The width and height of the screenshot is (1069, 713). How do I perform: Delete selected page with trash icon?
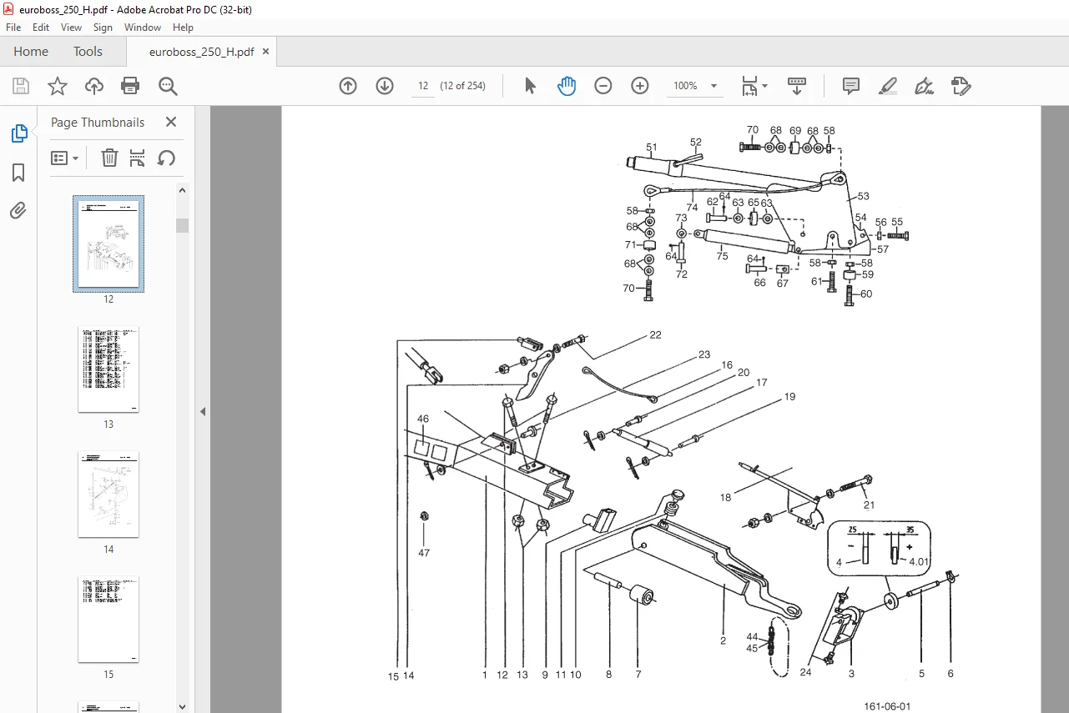109,158
